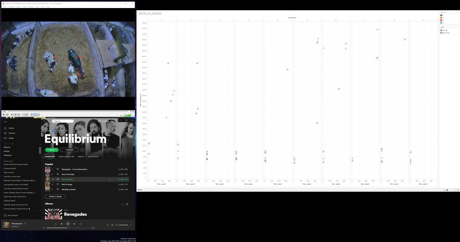Open playlist Power Metal & Fantasy Metal
This screenshot has height=242, width=460.
click(x=15, y=164)
